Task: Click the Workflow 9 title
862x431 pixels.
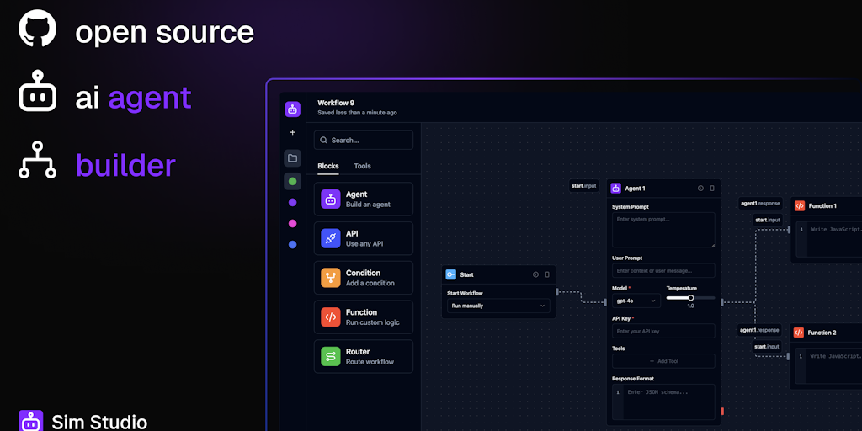Action: click(x=336, y=103)
